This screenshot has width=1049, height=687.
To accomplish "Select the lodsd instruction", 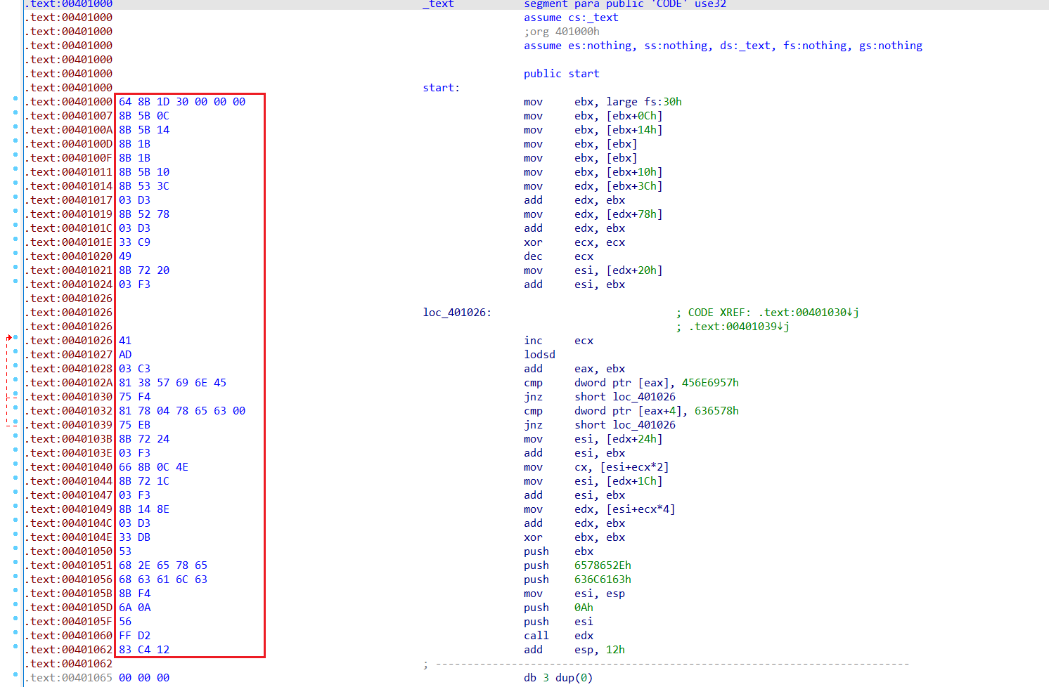I will pyautogui.click(x=539, y=355).
